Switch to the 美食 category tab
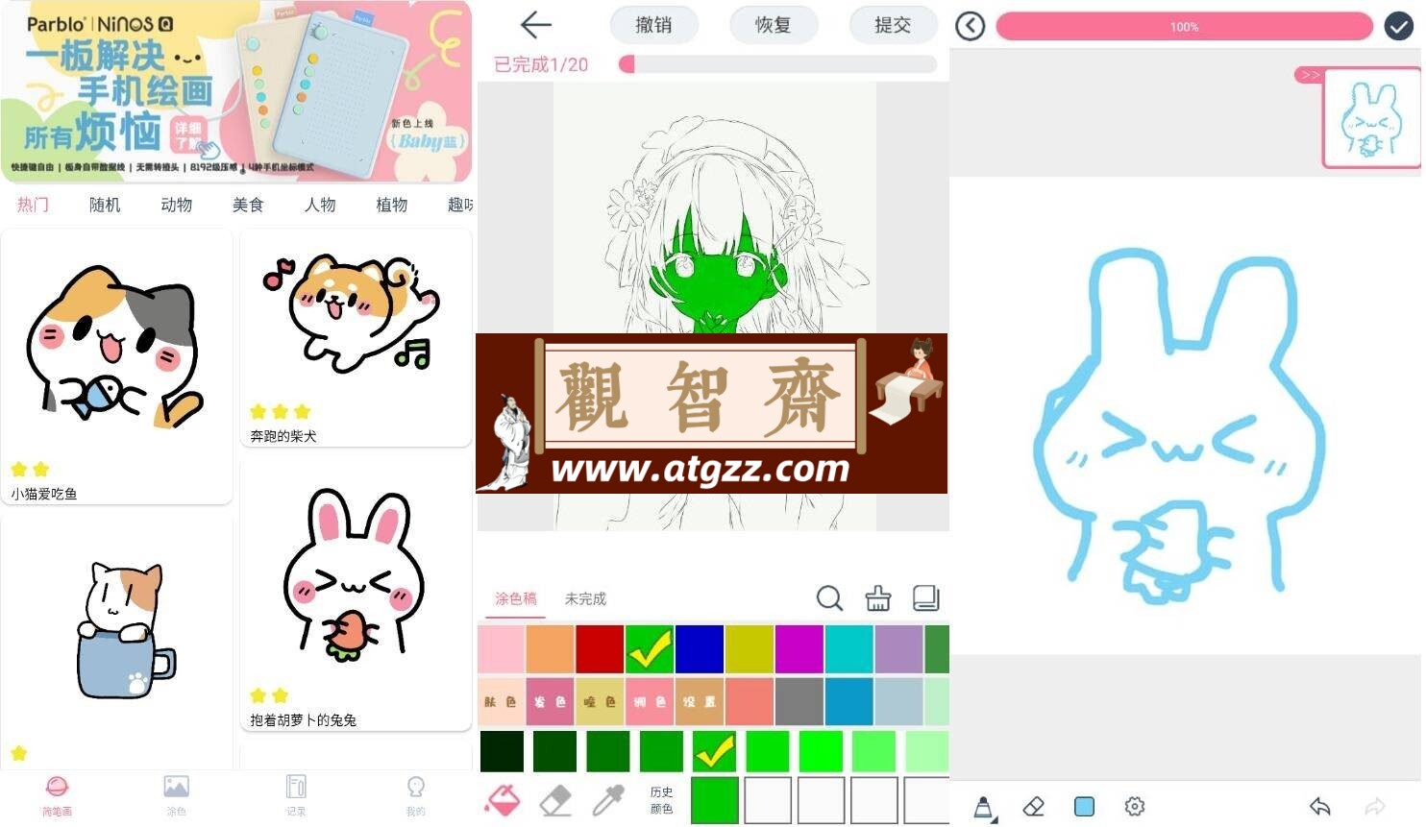 (248, 205)
